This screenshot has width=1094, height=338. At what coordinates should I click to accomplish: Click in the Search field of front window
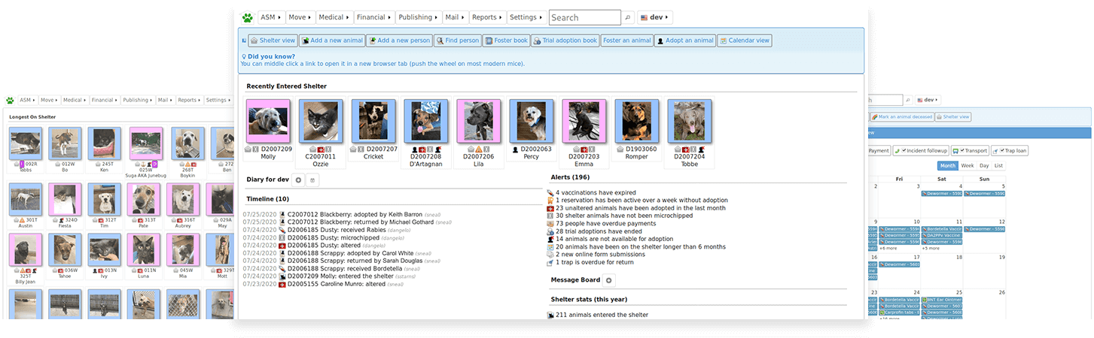(x=585, y=17)
